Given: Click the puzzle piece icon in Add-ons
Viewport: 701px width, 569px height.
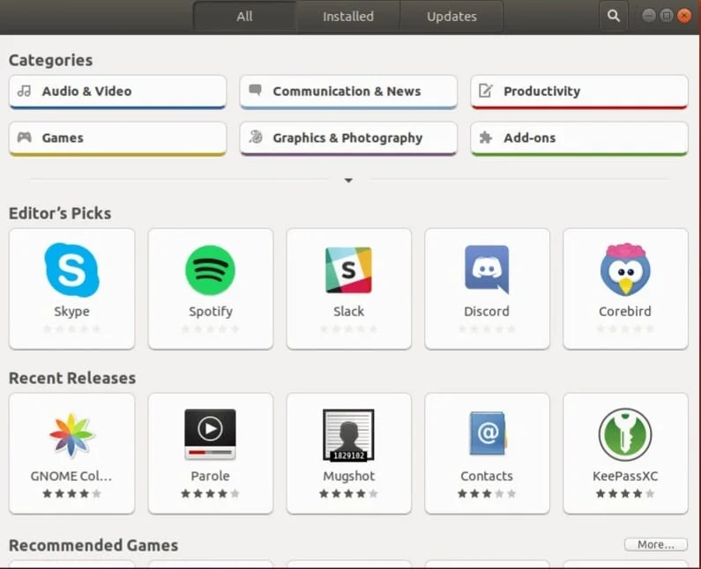Looking at the screenshot, I should pos(486,137).
